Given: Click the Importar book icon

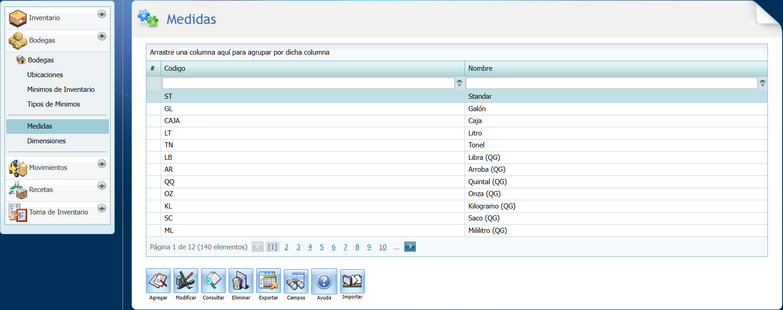Looking at the screenshot, I should point(352,281).
